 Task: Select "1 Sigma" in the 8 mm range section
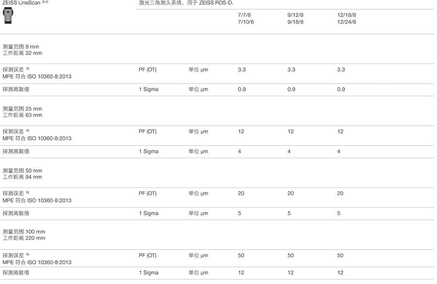pos(149,89)
